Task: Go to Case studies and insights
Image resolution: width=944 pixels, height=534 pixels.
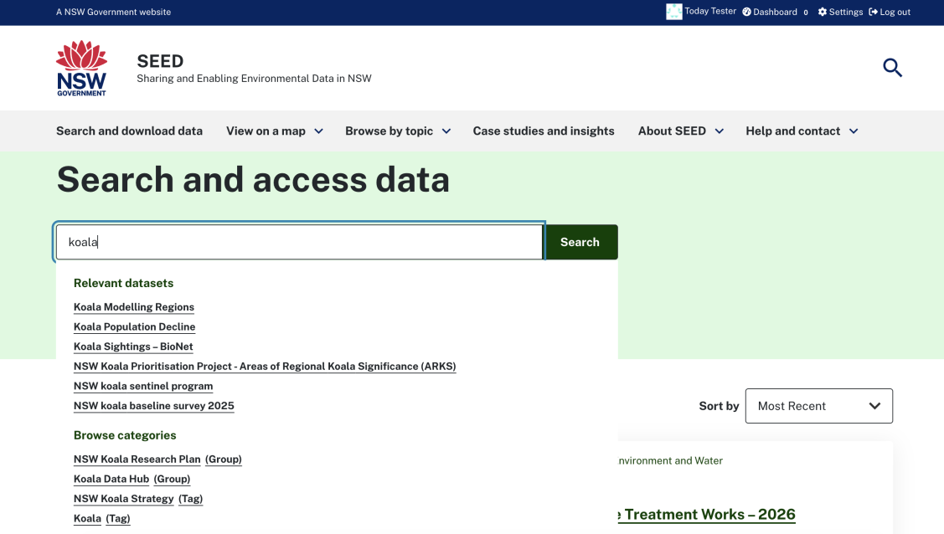Action: tap(544, 131)
